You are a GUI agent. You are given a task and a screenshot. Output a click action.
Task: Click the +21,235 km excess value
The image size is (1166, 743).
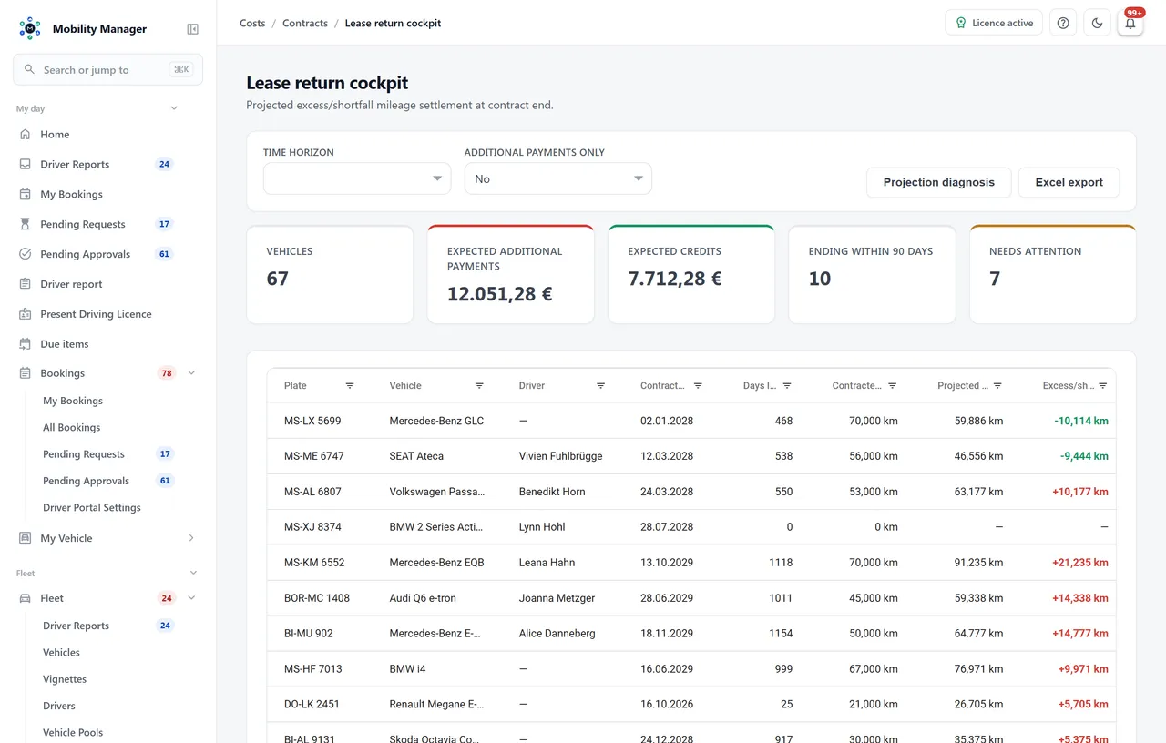(x=1079, y=563)
